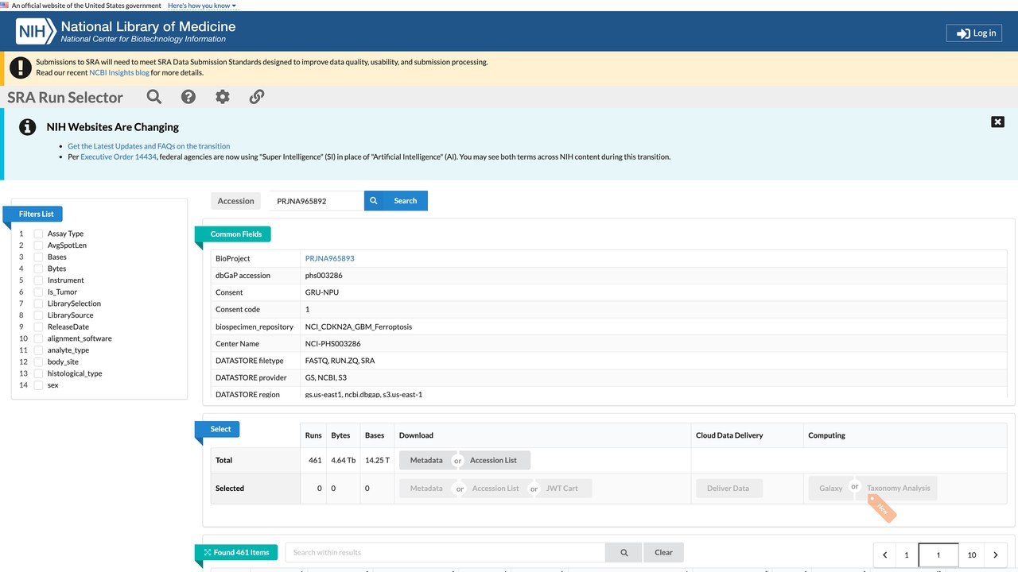Expand the Here's how you know dropdown
This screenshot has height=572, width=1018.
pos(202,6)
